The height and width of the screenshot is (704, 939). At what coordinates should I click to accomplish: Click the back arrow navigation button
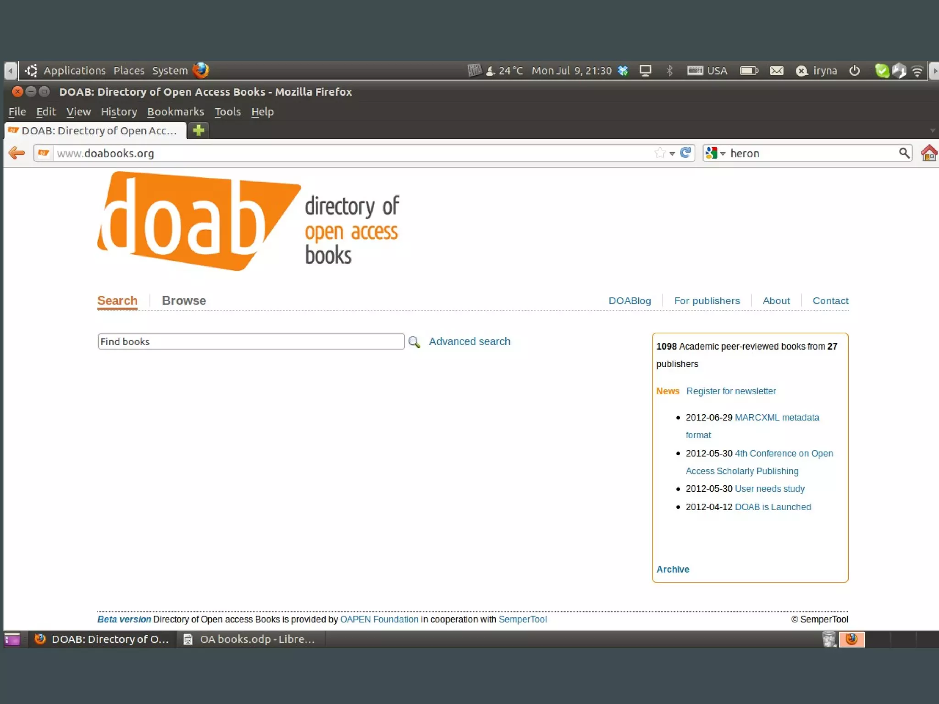click(x=17, y=153)
